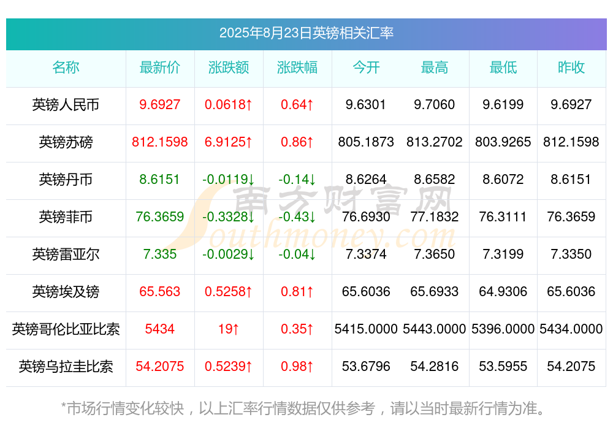Select opening value 8.6264
Image resolution: width=613 pixels, height=428 pixels.
pyautogui.click(x=366, y=180)
